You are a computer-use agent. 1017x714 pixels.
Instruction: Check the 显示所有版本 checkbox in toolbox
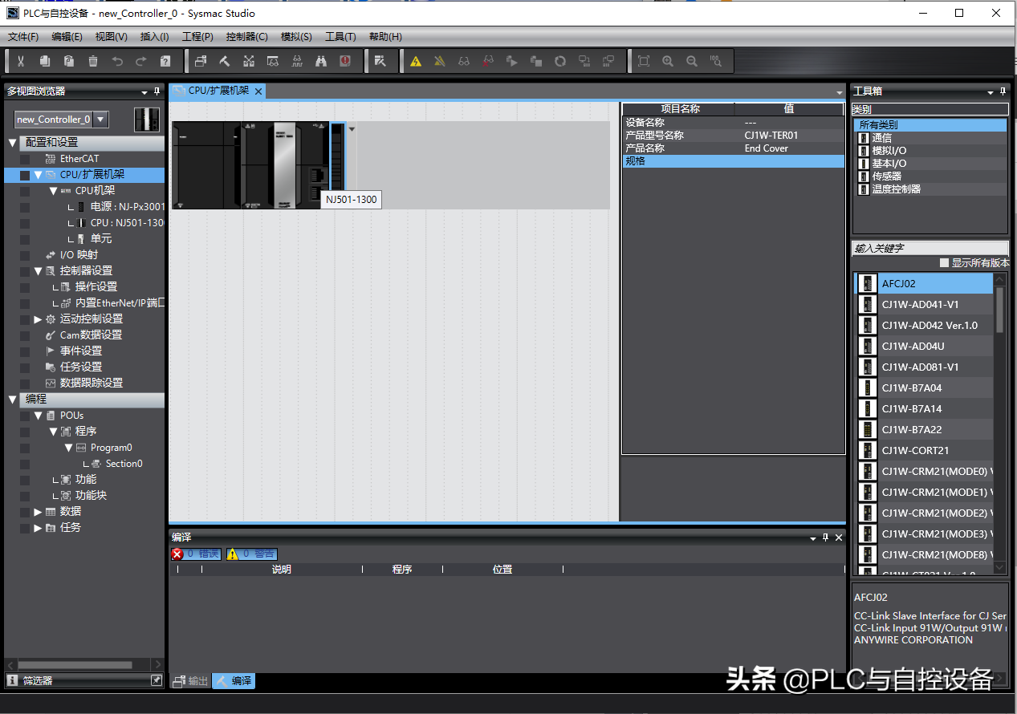pos(944,263)
